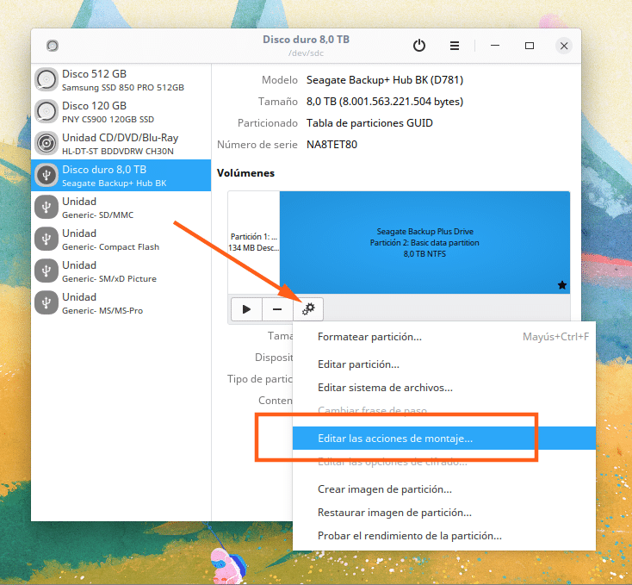Select Generic- MS/MS-Pro unit
This screenshot has height=585, width=632.
[121, 302]
